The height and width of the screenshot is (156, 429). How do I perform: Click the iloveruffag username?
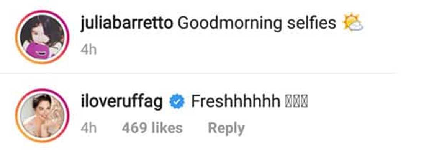pyautogui.click(x=122, y=102)
